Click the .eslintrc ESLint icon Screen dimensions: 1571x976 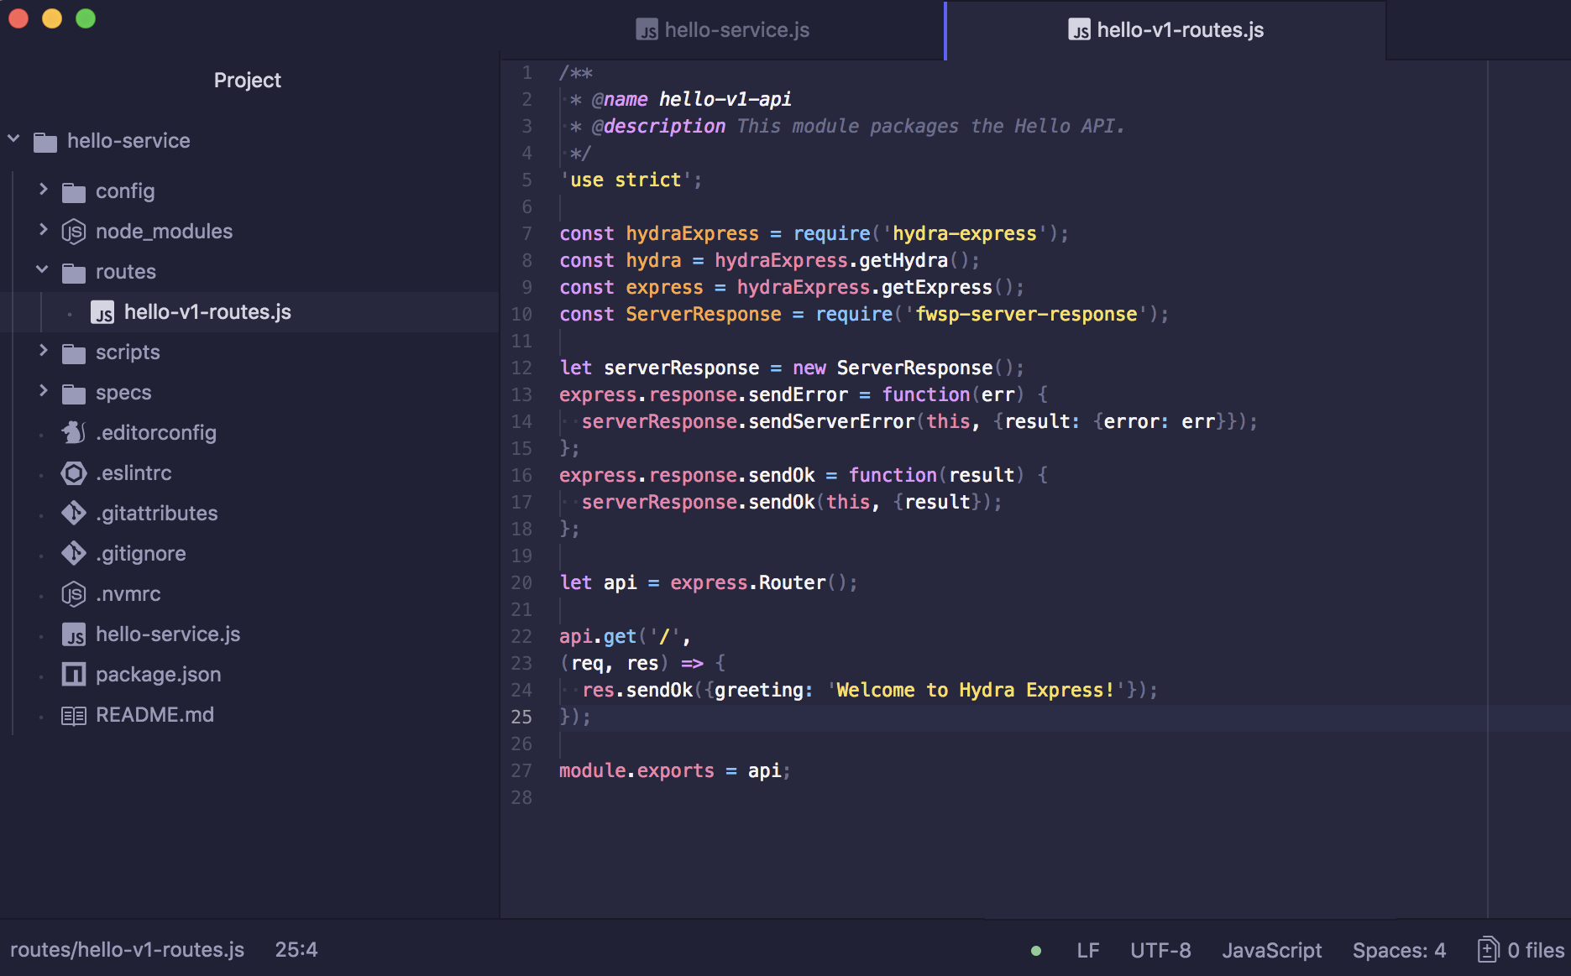[x=74, y=473]
